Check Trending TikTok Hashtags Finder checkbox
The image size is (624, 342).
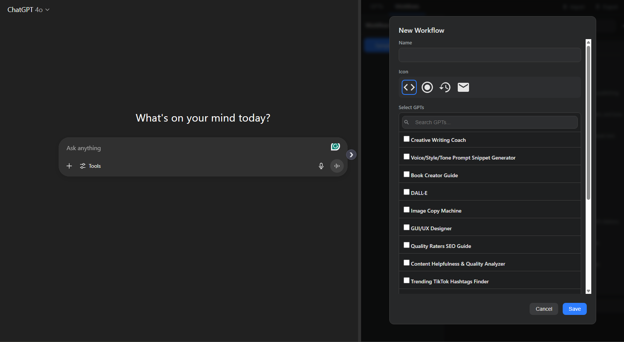pos(407,280)
